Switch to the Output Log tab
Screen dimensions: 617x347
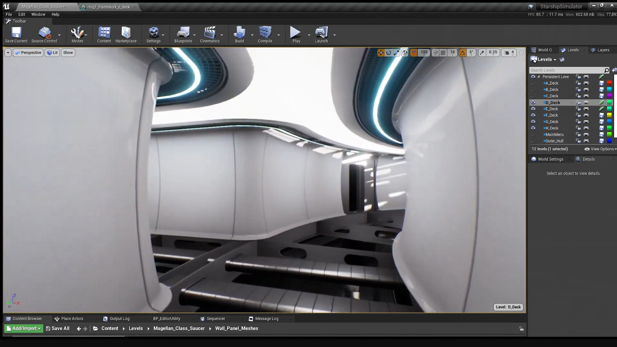(119, 319)
